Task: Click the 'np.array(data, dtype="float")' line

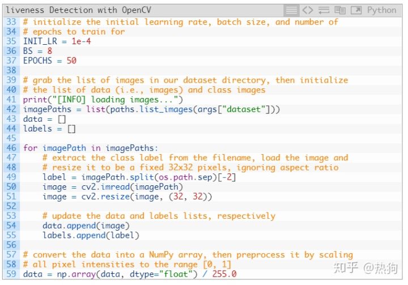Action: point(130,274)
